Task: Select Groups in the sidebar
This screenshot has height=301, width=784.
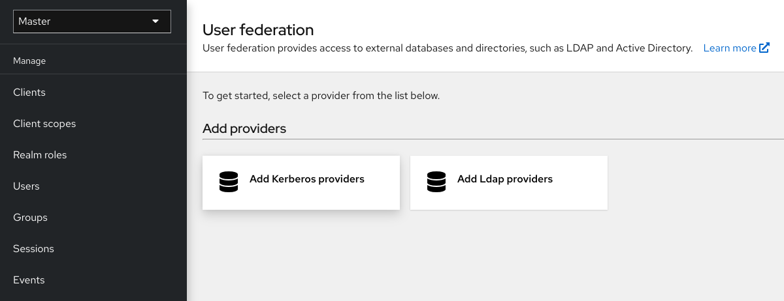Action: [x=30, y=218]
